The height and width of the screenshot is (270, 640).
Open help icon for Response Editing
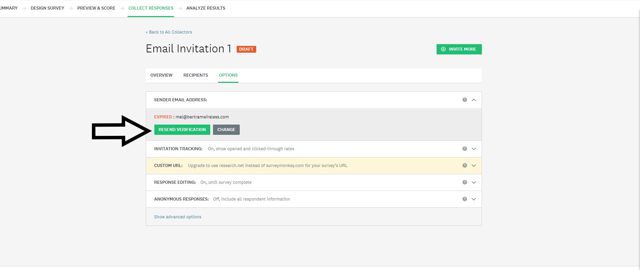click(x=464, y=182)
